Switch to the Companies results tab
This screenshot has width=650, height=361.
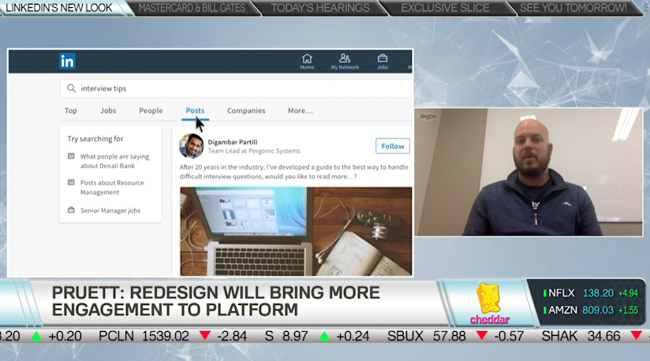pos(246,110)
